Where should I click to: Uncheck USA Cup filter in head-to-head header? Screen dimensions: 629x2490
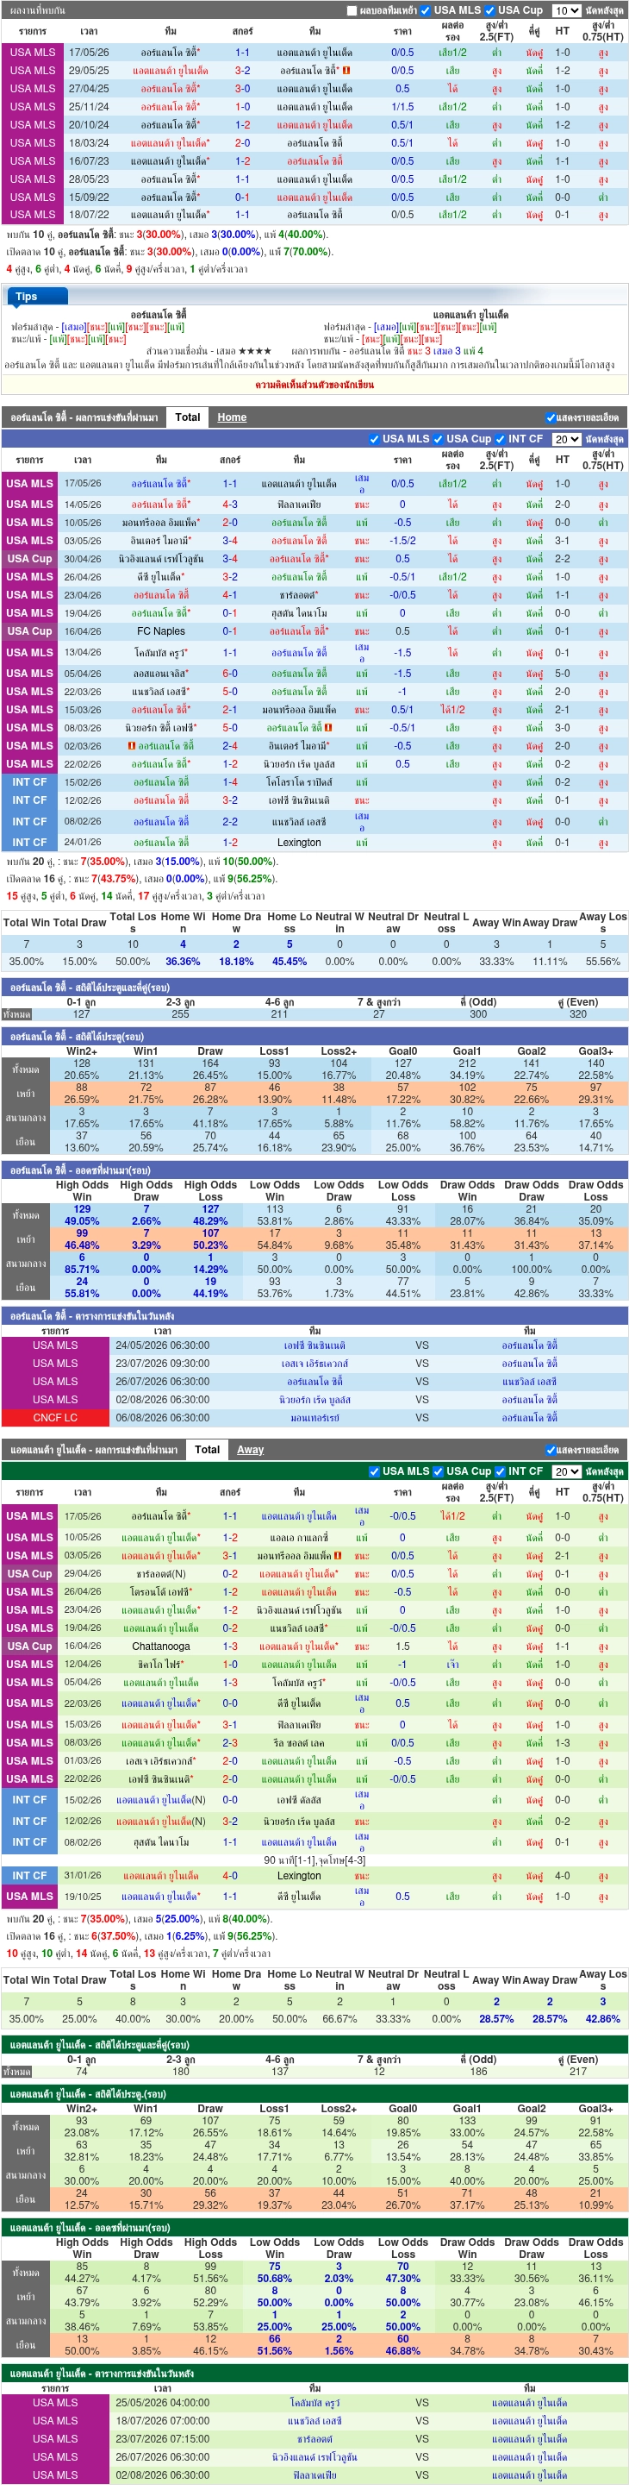click(489, 10)
